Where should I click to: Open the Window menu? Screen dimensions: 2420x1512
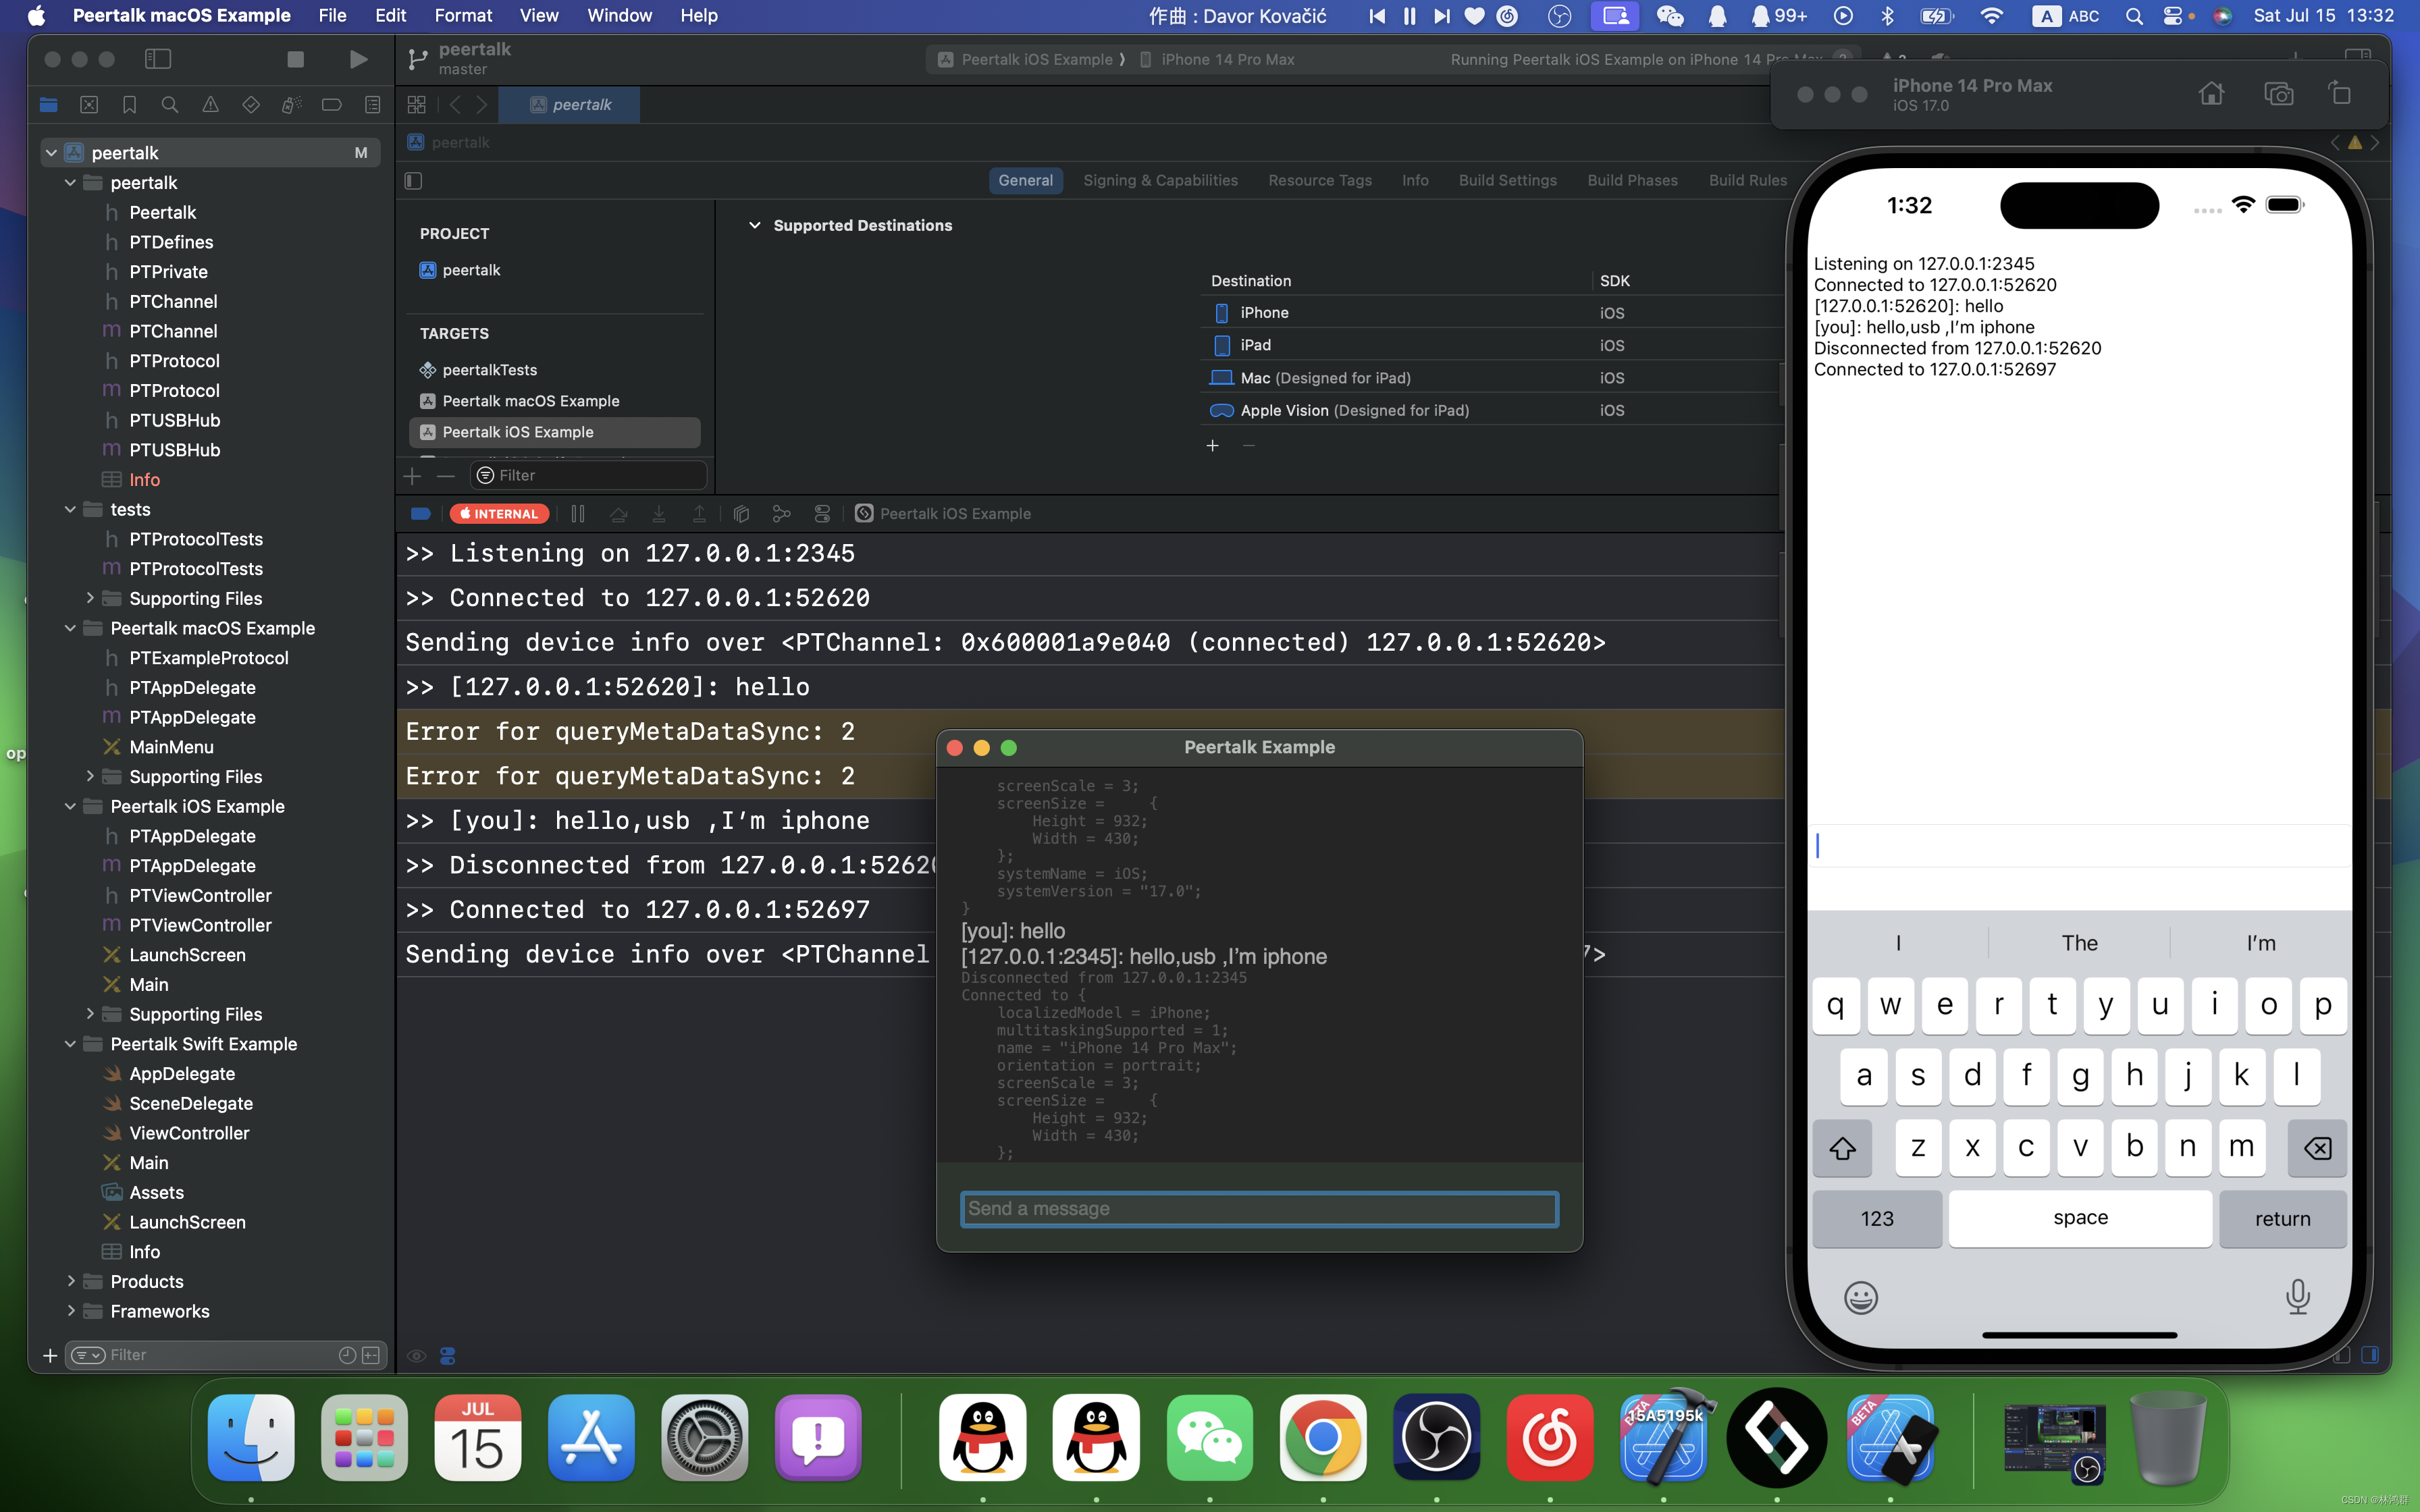619,15
